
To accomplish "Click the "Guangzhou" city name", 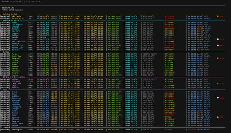I will pos(16,98).
